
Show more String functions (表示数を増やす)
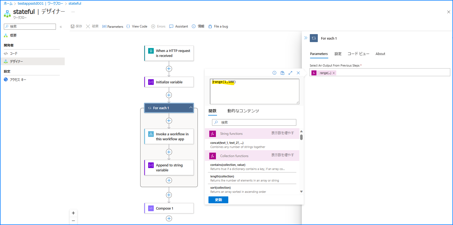tap(283, 133)
